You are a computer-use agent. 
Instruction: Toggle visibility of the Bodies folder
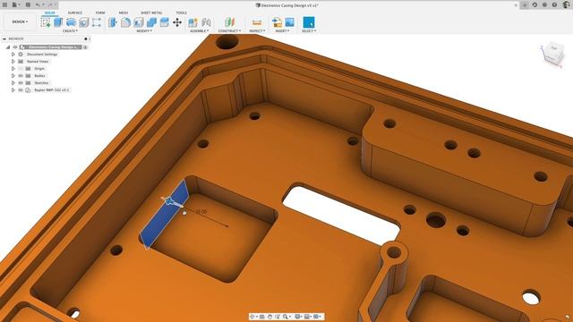pos(21,75)
